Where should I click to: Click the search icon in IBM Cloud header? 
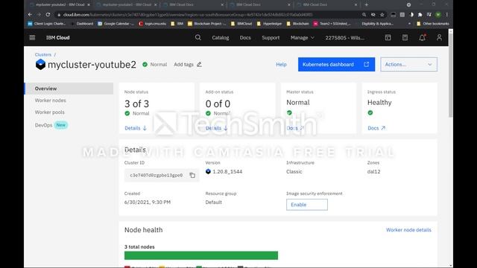coord(198,37)
